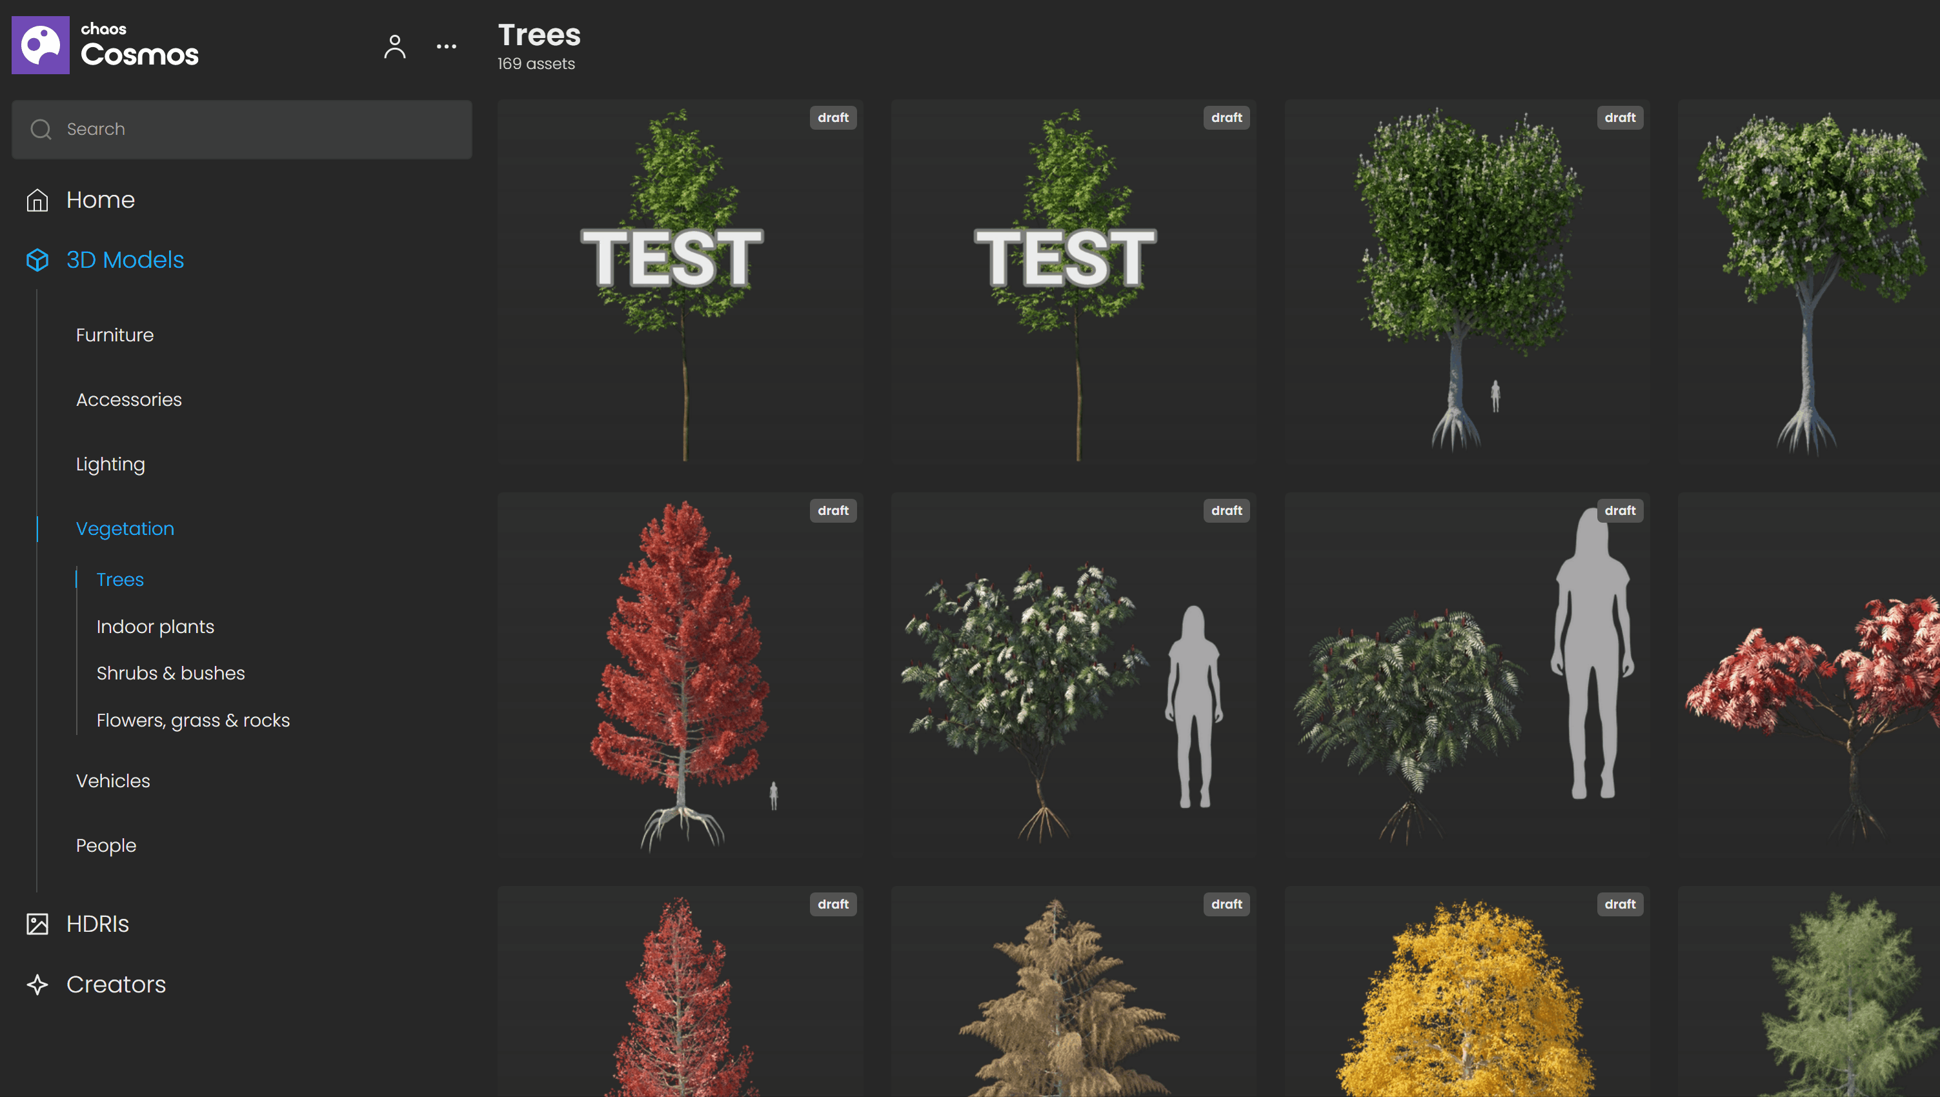1940x1097 pixels.
Task: Go to Home section
Action: point(100,199)
